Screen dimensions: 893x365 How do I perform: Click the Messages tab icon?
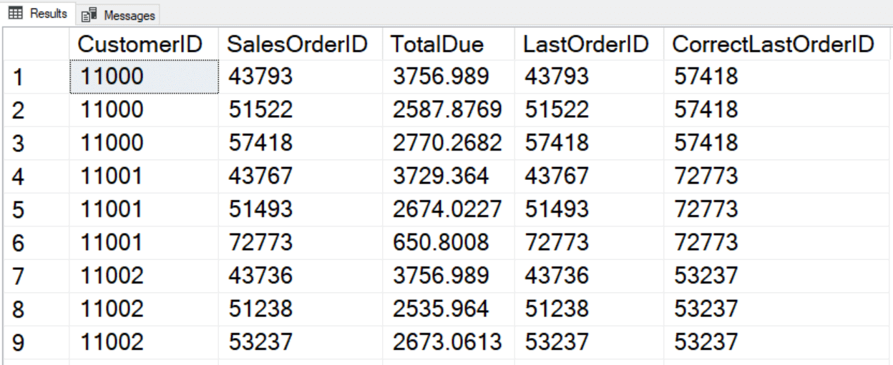click(x=89, y=15)
